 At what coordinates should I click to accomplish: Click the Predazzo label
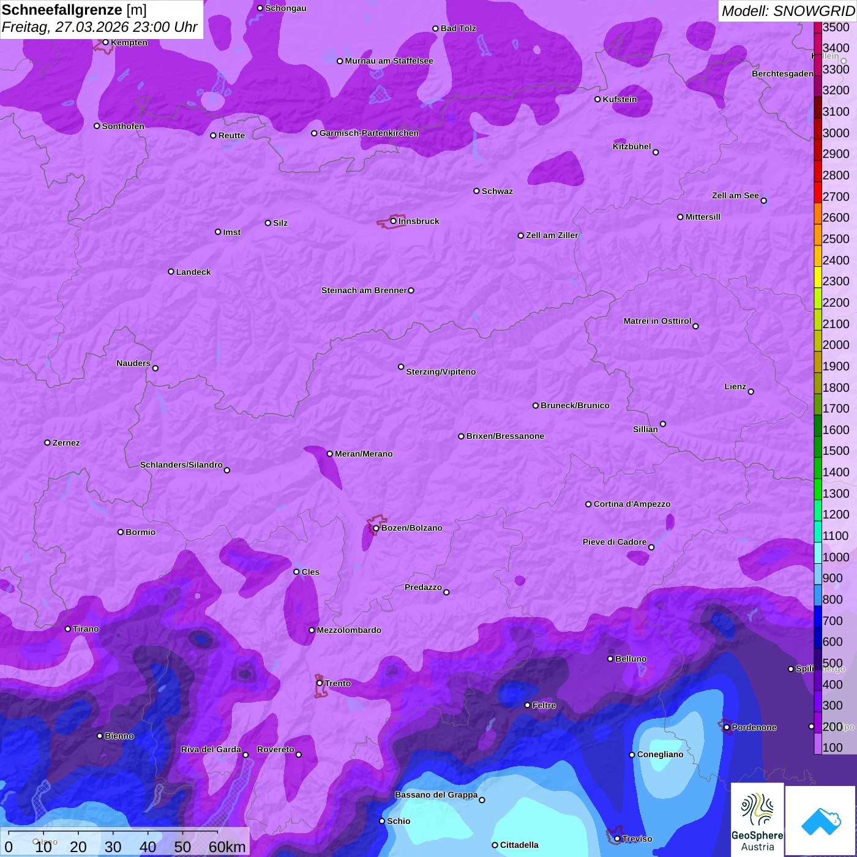(424, 587)
